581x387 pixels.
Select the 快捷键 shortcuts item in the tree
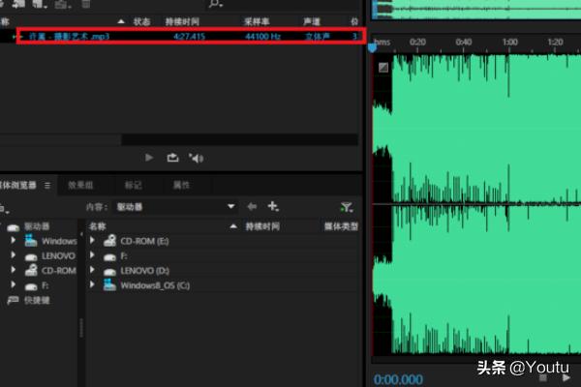37,300
